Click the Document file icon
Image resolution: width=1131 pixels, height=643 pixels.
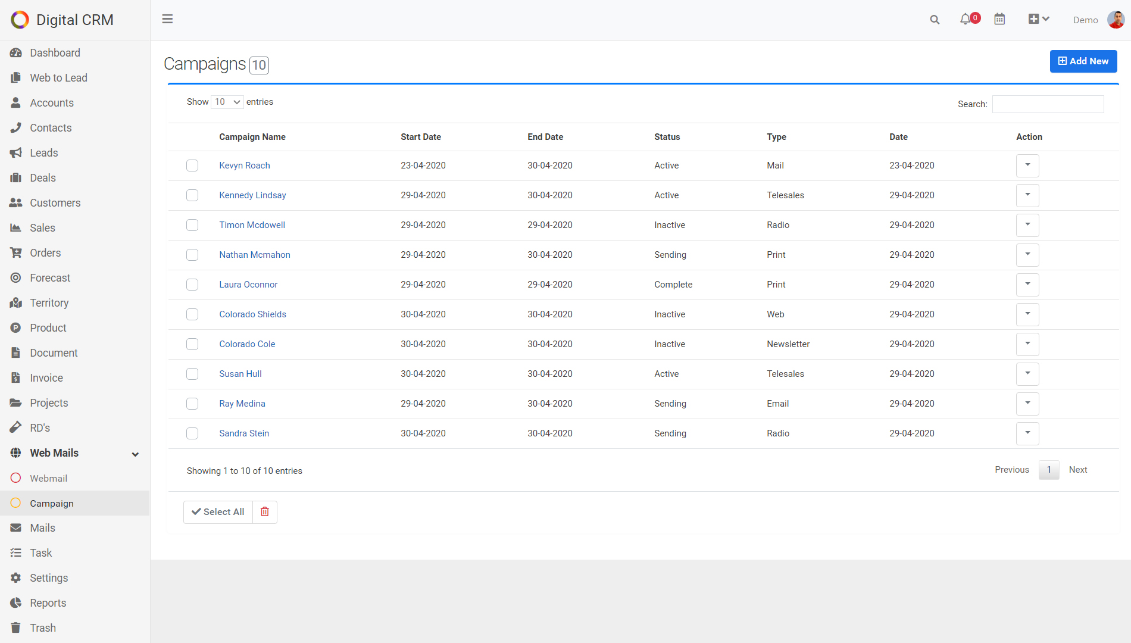[x=16, y=353]
